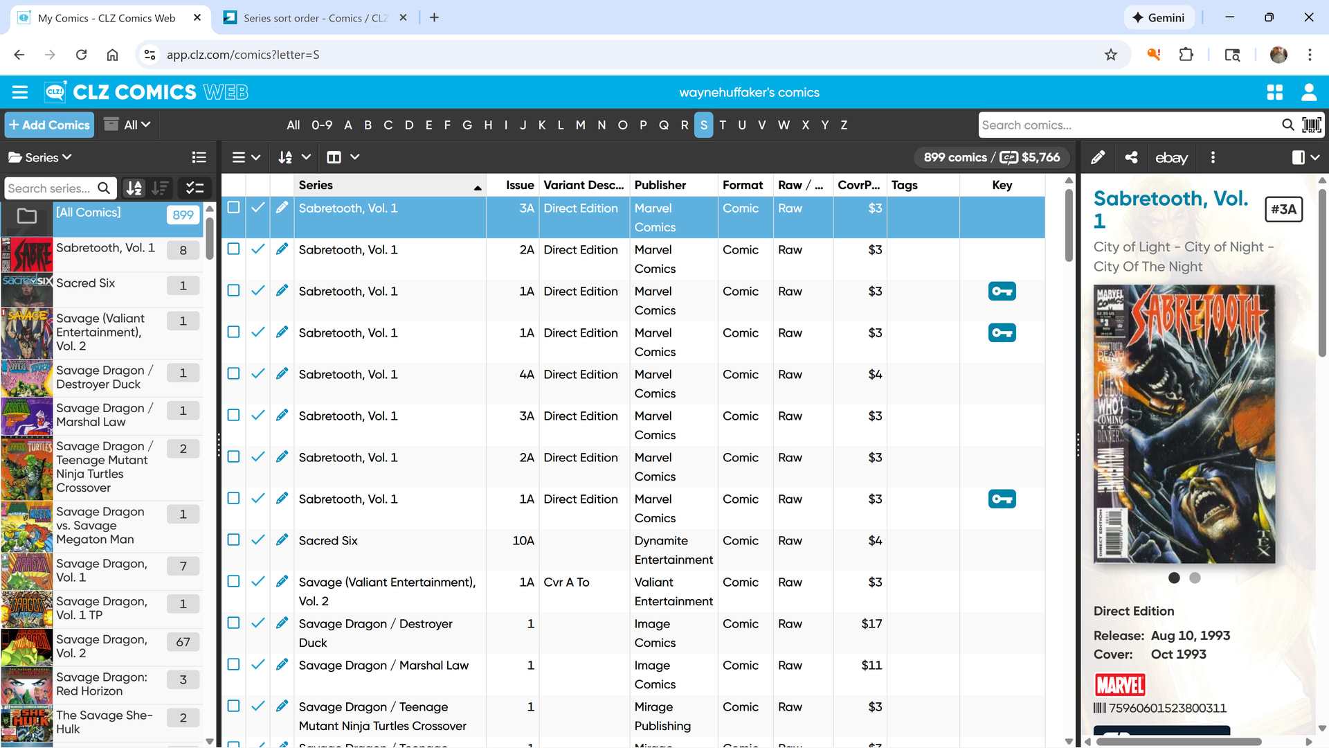Select checkbox for Savage Dragon / Marshal Law
The width and height of the screenshot is (1329, 748).
[234, 664]
